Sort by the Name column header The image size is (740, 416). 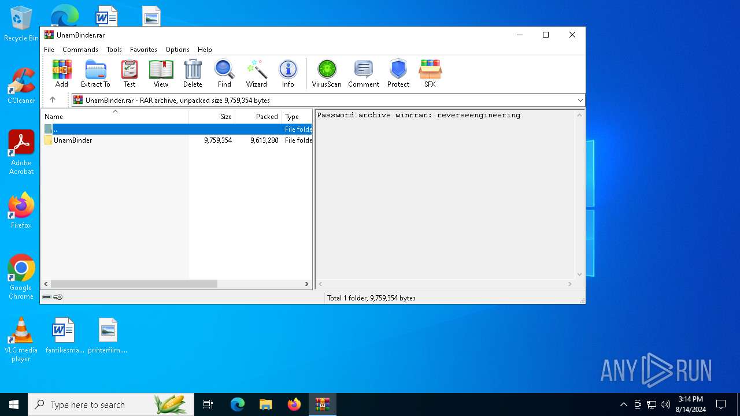(x=114, y=116)
